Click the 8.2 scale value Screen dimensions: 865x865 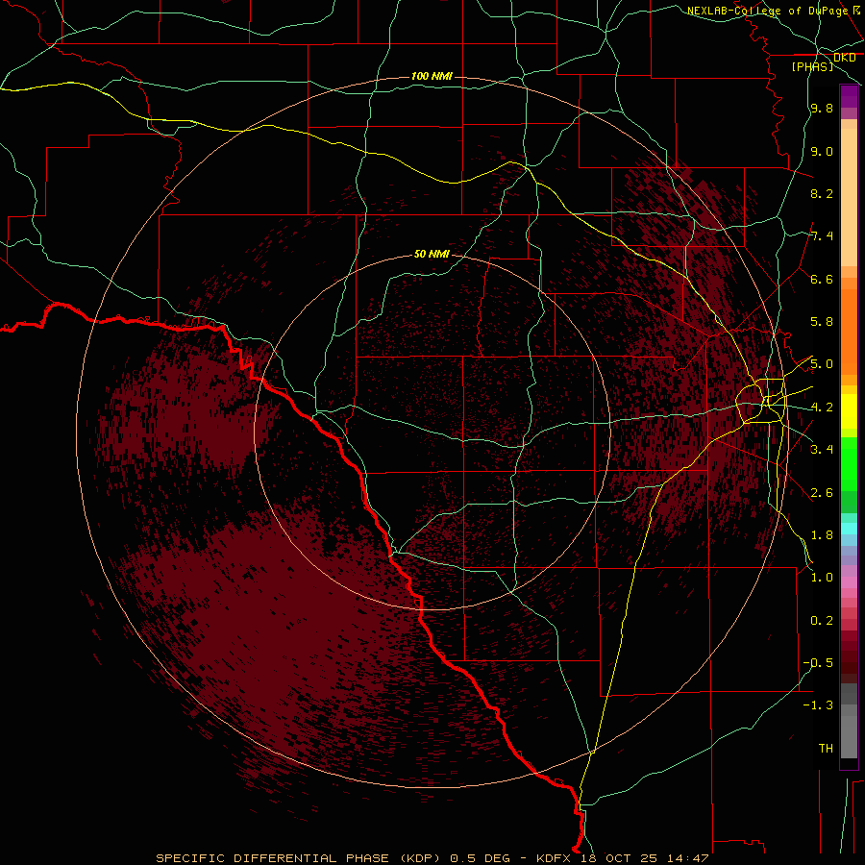(822, 193)
